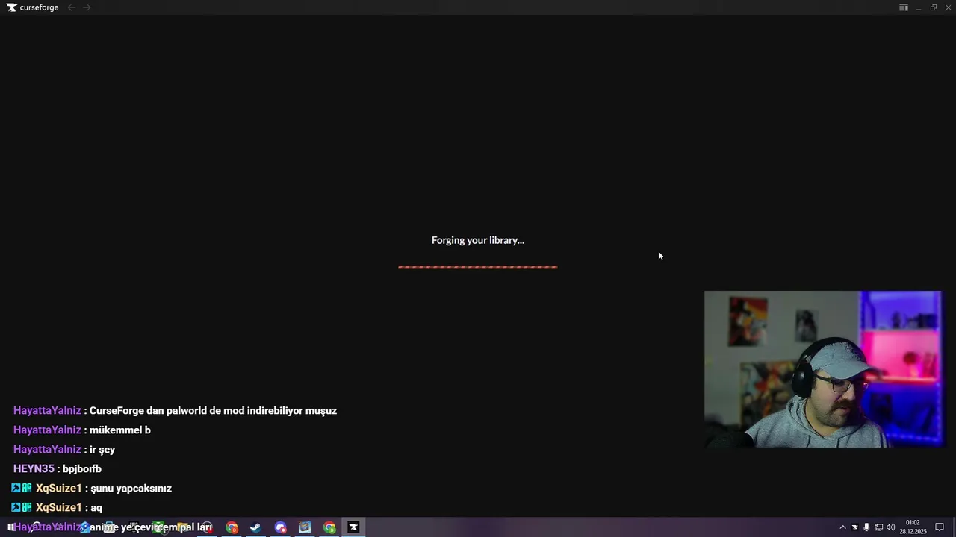
Task: Open the purple Discord taskbar icon
Action: coord(280,527)
